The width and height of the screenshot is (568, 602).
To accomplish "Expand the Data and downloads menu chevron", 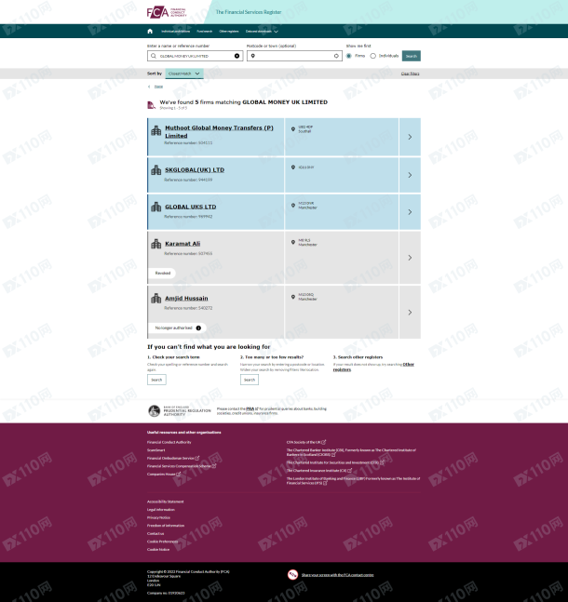I will coord(276,32).
